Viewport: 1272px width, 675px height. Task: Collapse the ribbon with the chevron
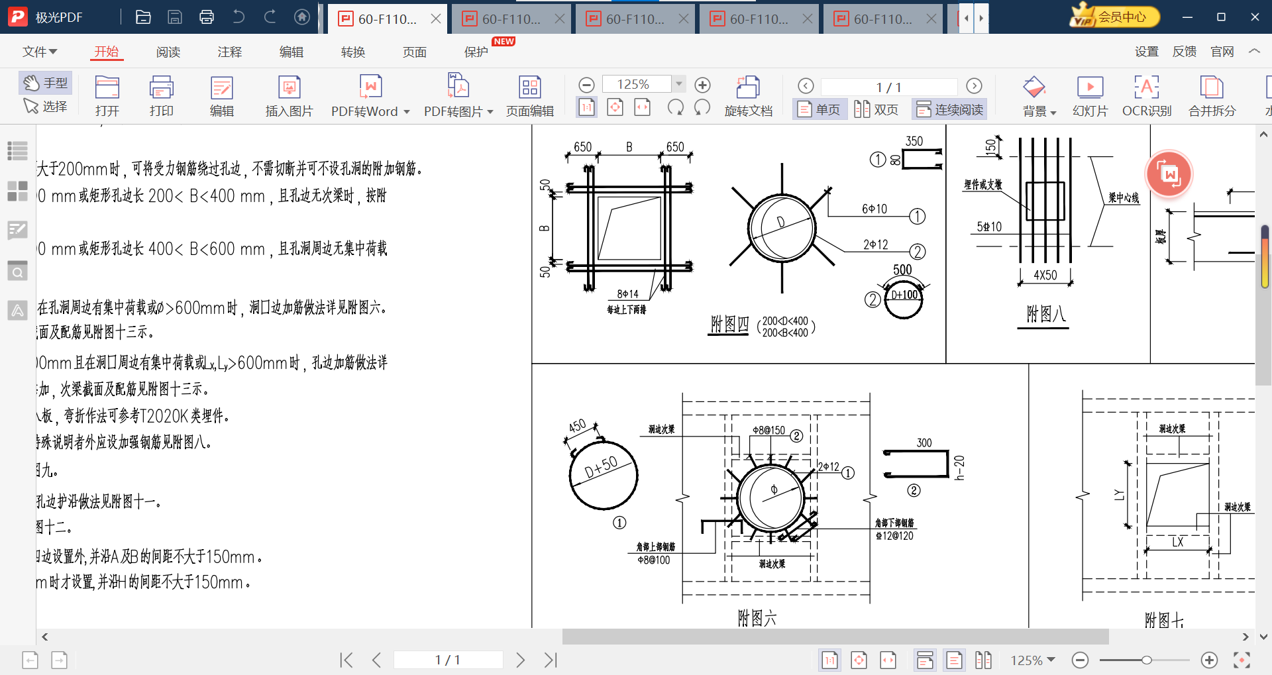tap(1254, 51)
